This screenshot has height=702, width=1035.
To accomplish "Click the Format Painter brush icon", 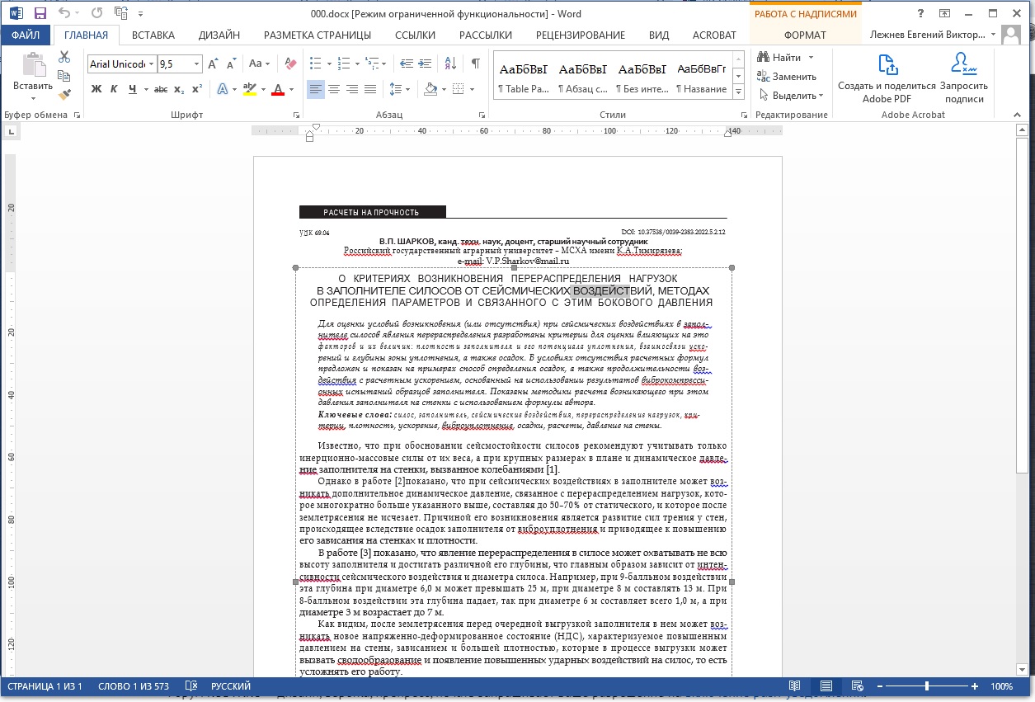I will pos(64,94).
